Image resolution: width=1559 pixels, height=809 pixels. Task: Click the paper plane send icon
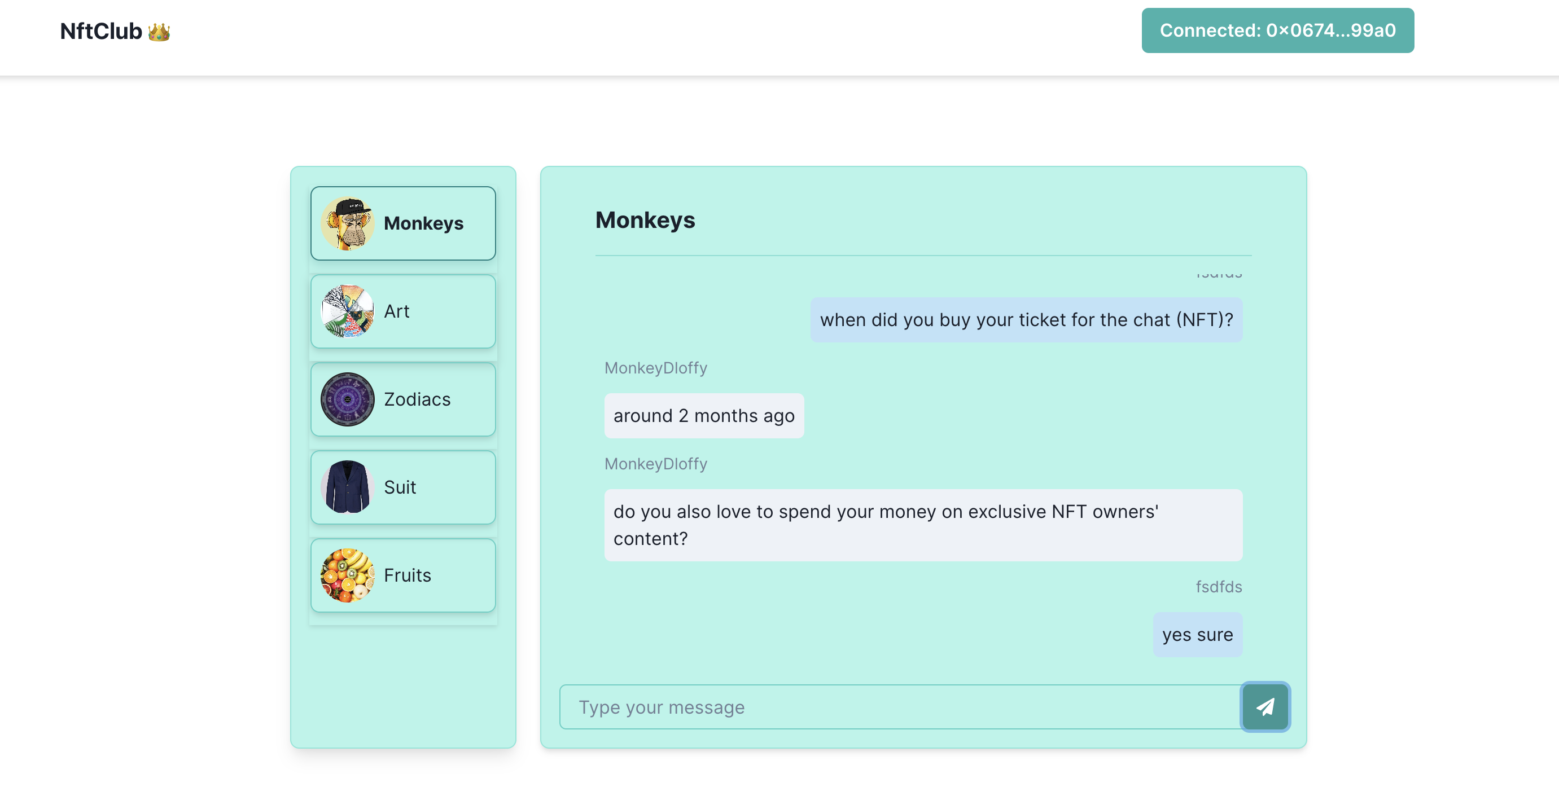click(1264, 706)
